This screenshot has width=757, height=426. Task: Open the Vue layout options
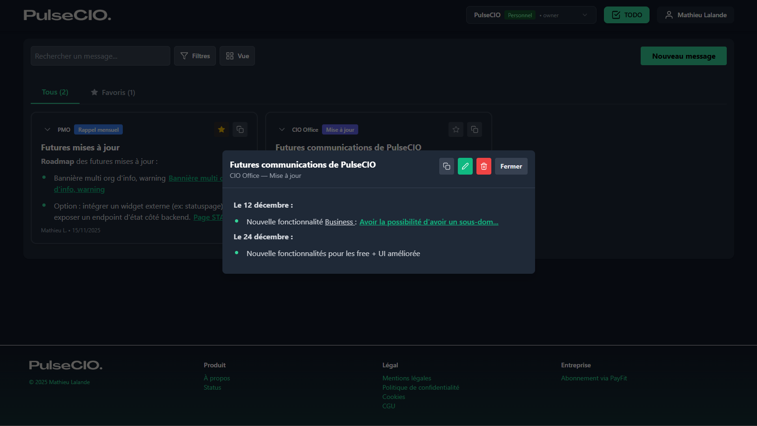pos(237,56)
